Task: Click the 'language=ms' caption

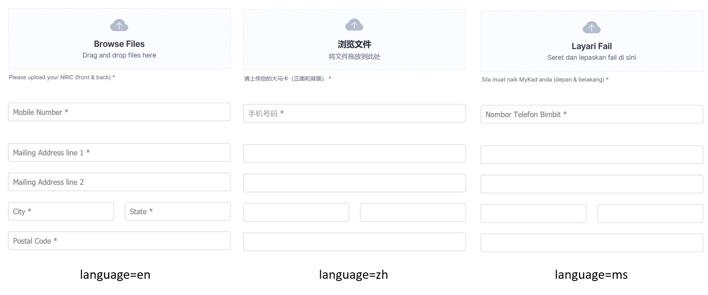Action: (x=591, y=275)
